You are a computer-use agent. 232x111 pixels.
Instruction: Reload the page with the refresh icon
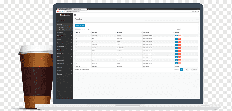tap(62, 12)
